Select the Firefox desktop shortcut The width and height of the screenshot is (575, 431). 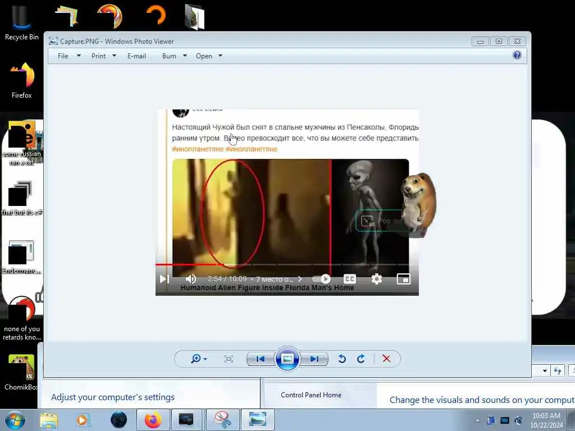coord(22,81)
